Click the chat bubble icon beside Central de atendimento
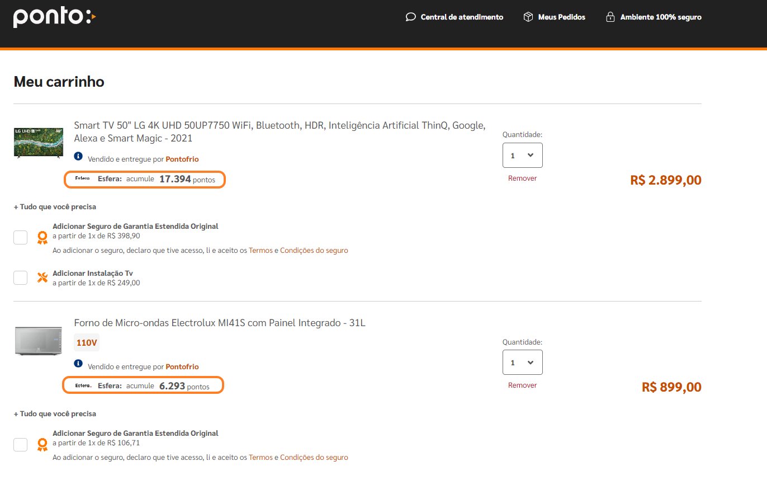This screenshot has width=767, height=480. pyautogui.click(x=411, y=17)
